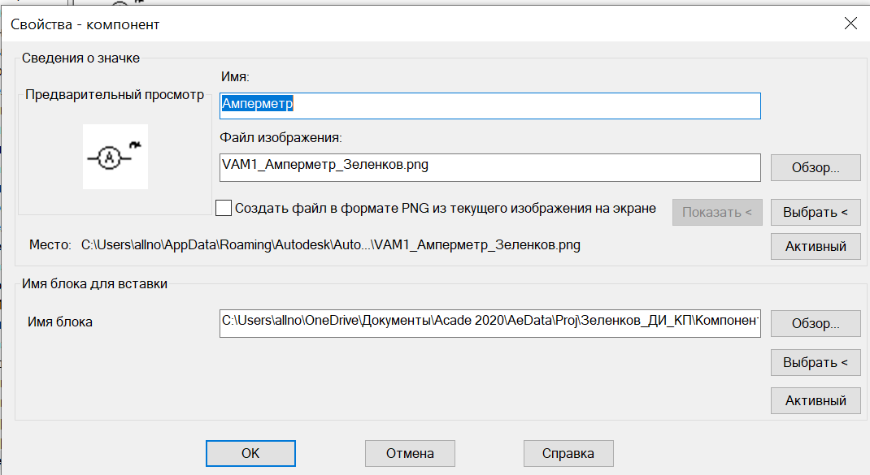This screenshot has height=475, width=870.
Task: Cancel changes with Отмена button
Action: pyautogui.click(x=410, y=453)
